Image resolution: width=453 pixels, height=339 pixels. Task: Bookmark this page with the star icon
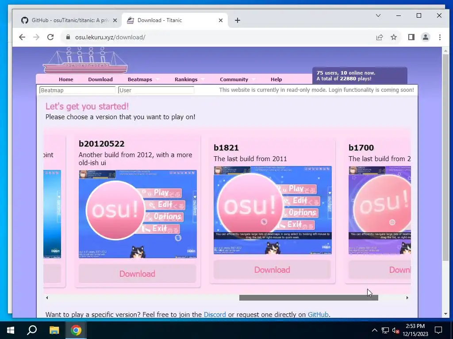pos(393,37)
